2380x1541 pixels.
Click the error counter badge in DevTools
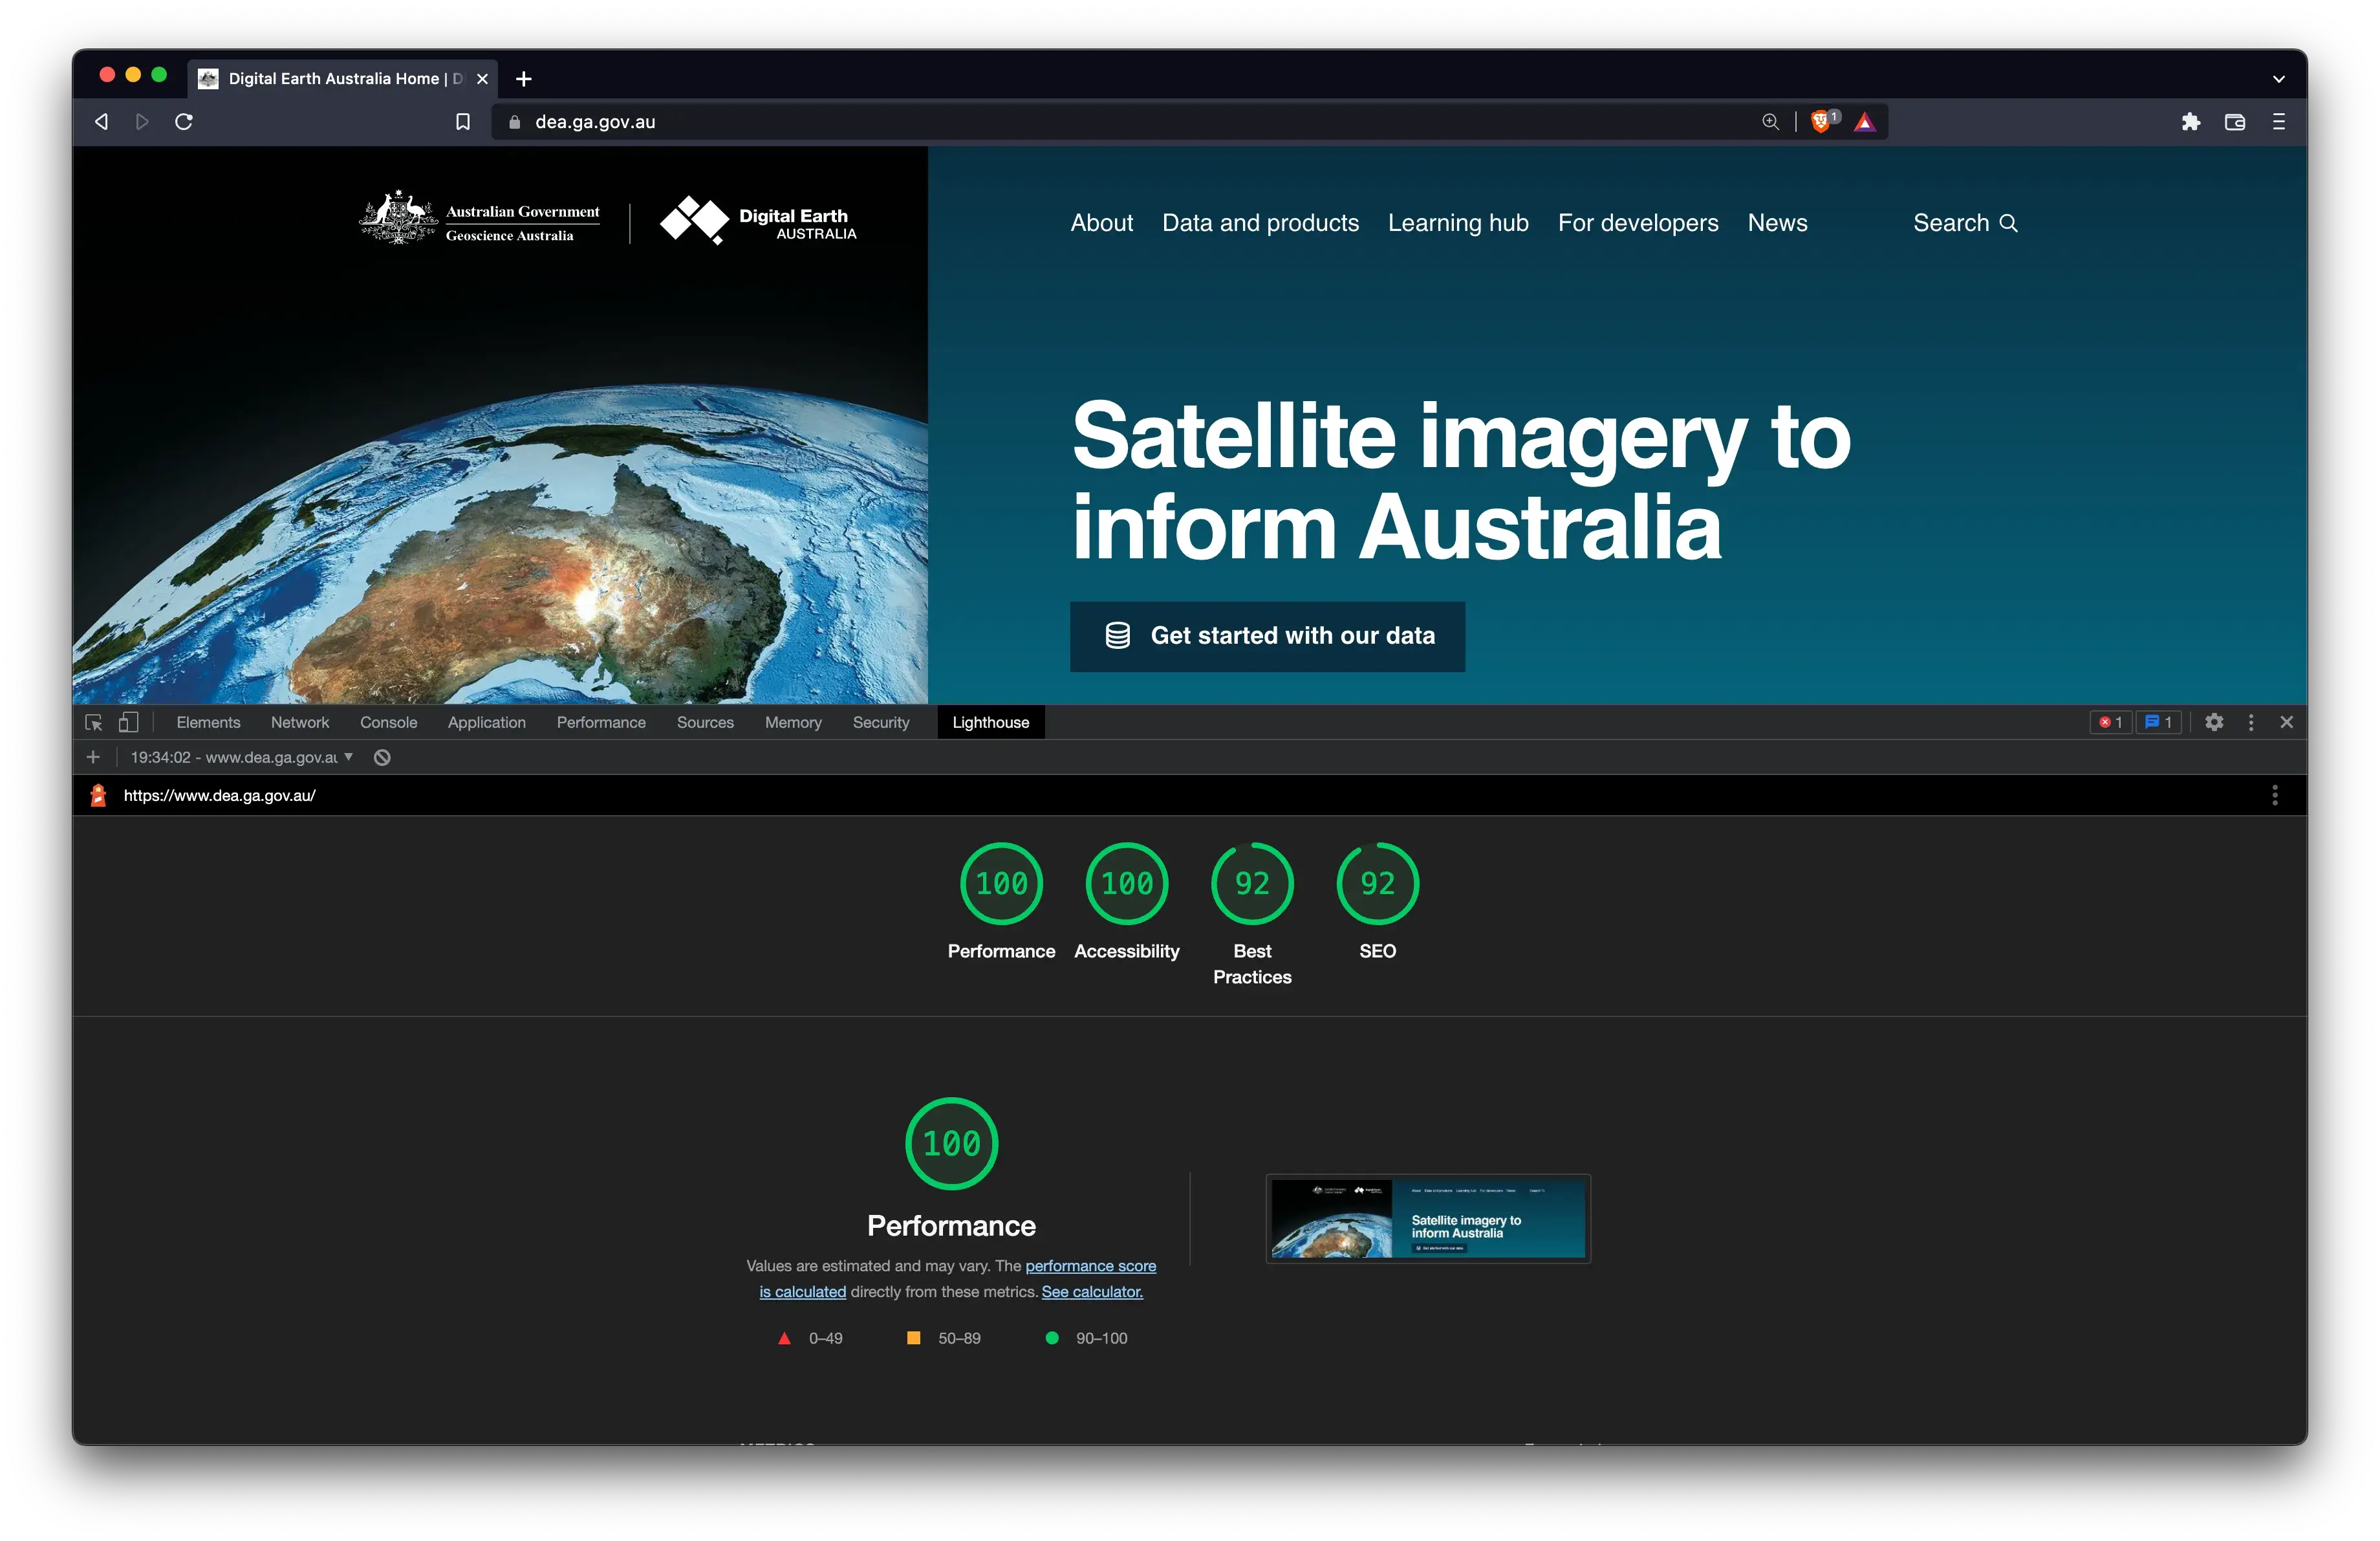coord(2110,722)
